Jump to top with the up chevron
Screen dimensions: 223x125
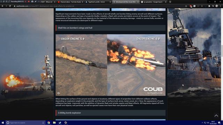click(x=216, y=116)
